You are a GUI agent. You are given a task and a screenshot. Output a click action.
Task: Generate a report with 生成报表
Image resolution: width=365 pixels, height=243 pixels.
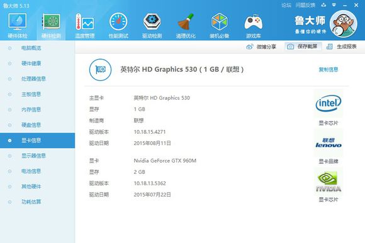[x=342, y=46]
